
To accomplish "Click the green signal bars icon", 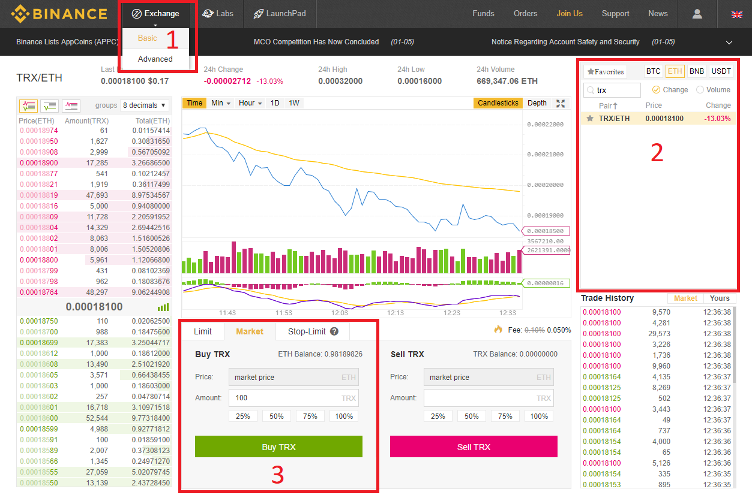I will (163, 307).
